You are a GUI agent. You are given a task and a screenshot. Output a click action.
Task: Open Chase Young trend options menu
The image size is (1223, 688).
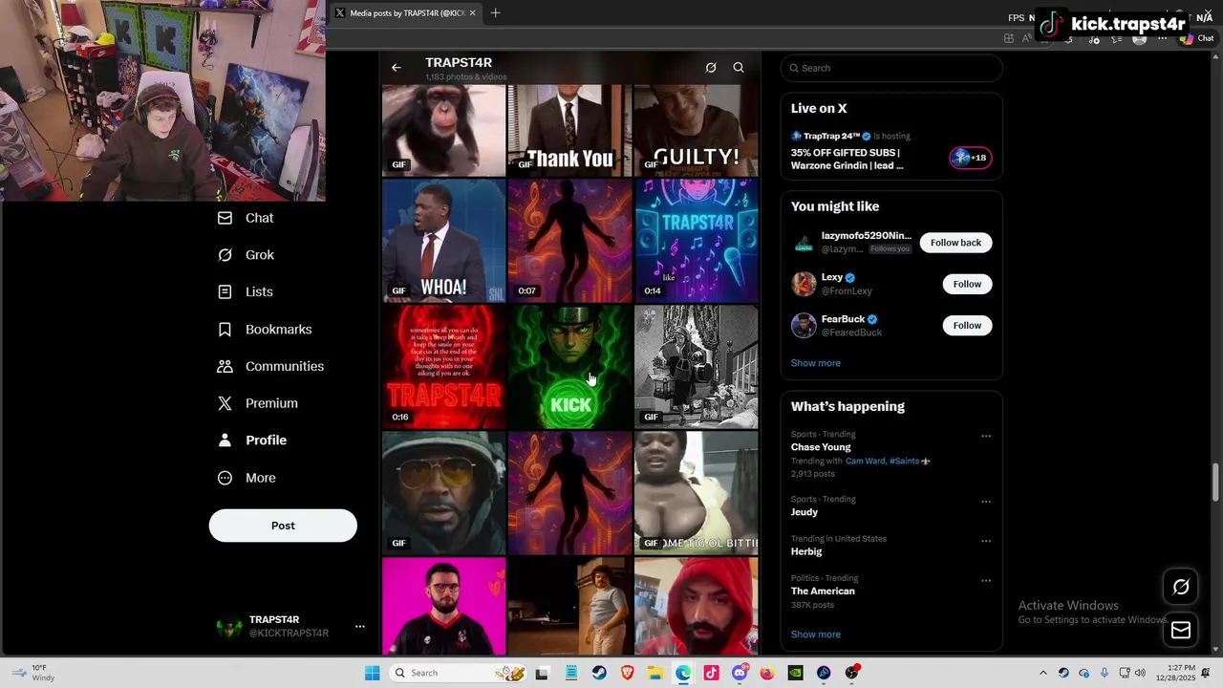coord(986,437)
